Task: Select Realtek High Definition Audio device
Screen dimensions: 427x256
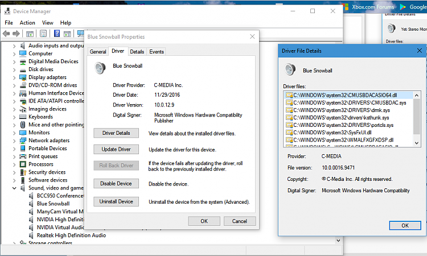Action: (71, 235)
